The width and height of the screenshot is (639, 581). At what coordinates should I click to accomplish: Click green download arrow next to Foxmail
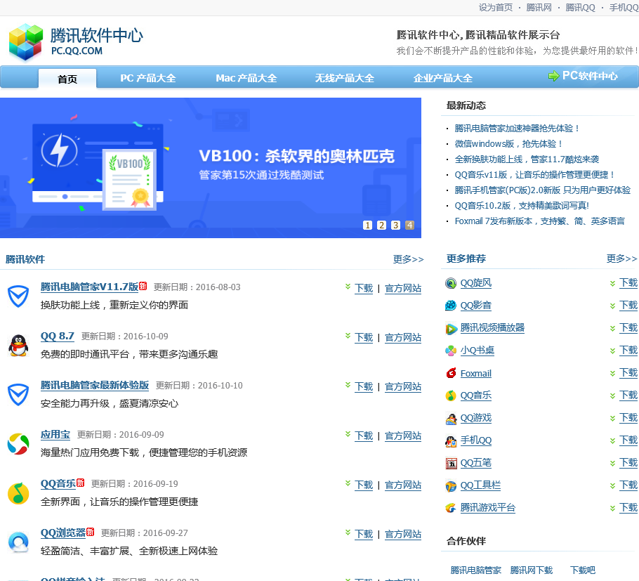click(612, 374)
